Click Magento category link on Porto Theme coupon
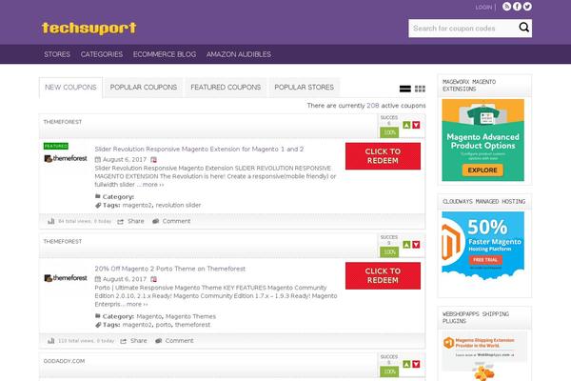This screenshot has width=571, height=381. pyautogui.click(x=149, y=316)
